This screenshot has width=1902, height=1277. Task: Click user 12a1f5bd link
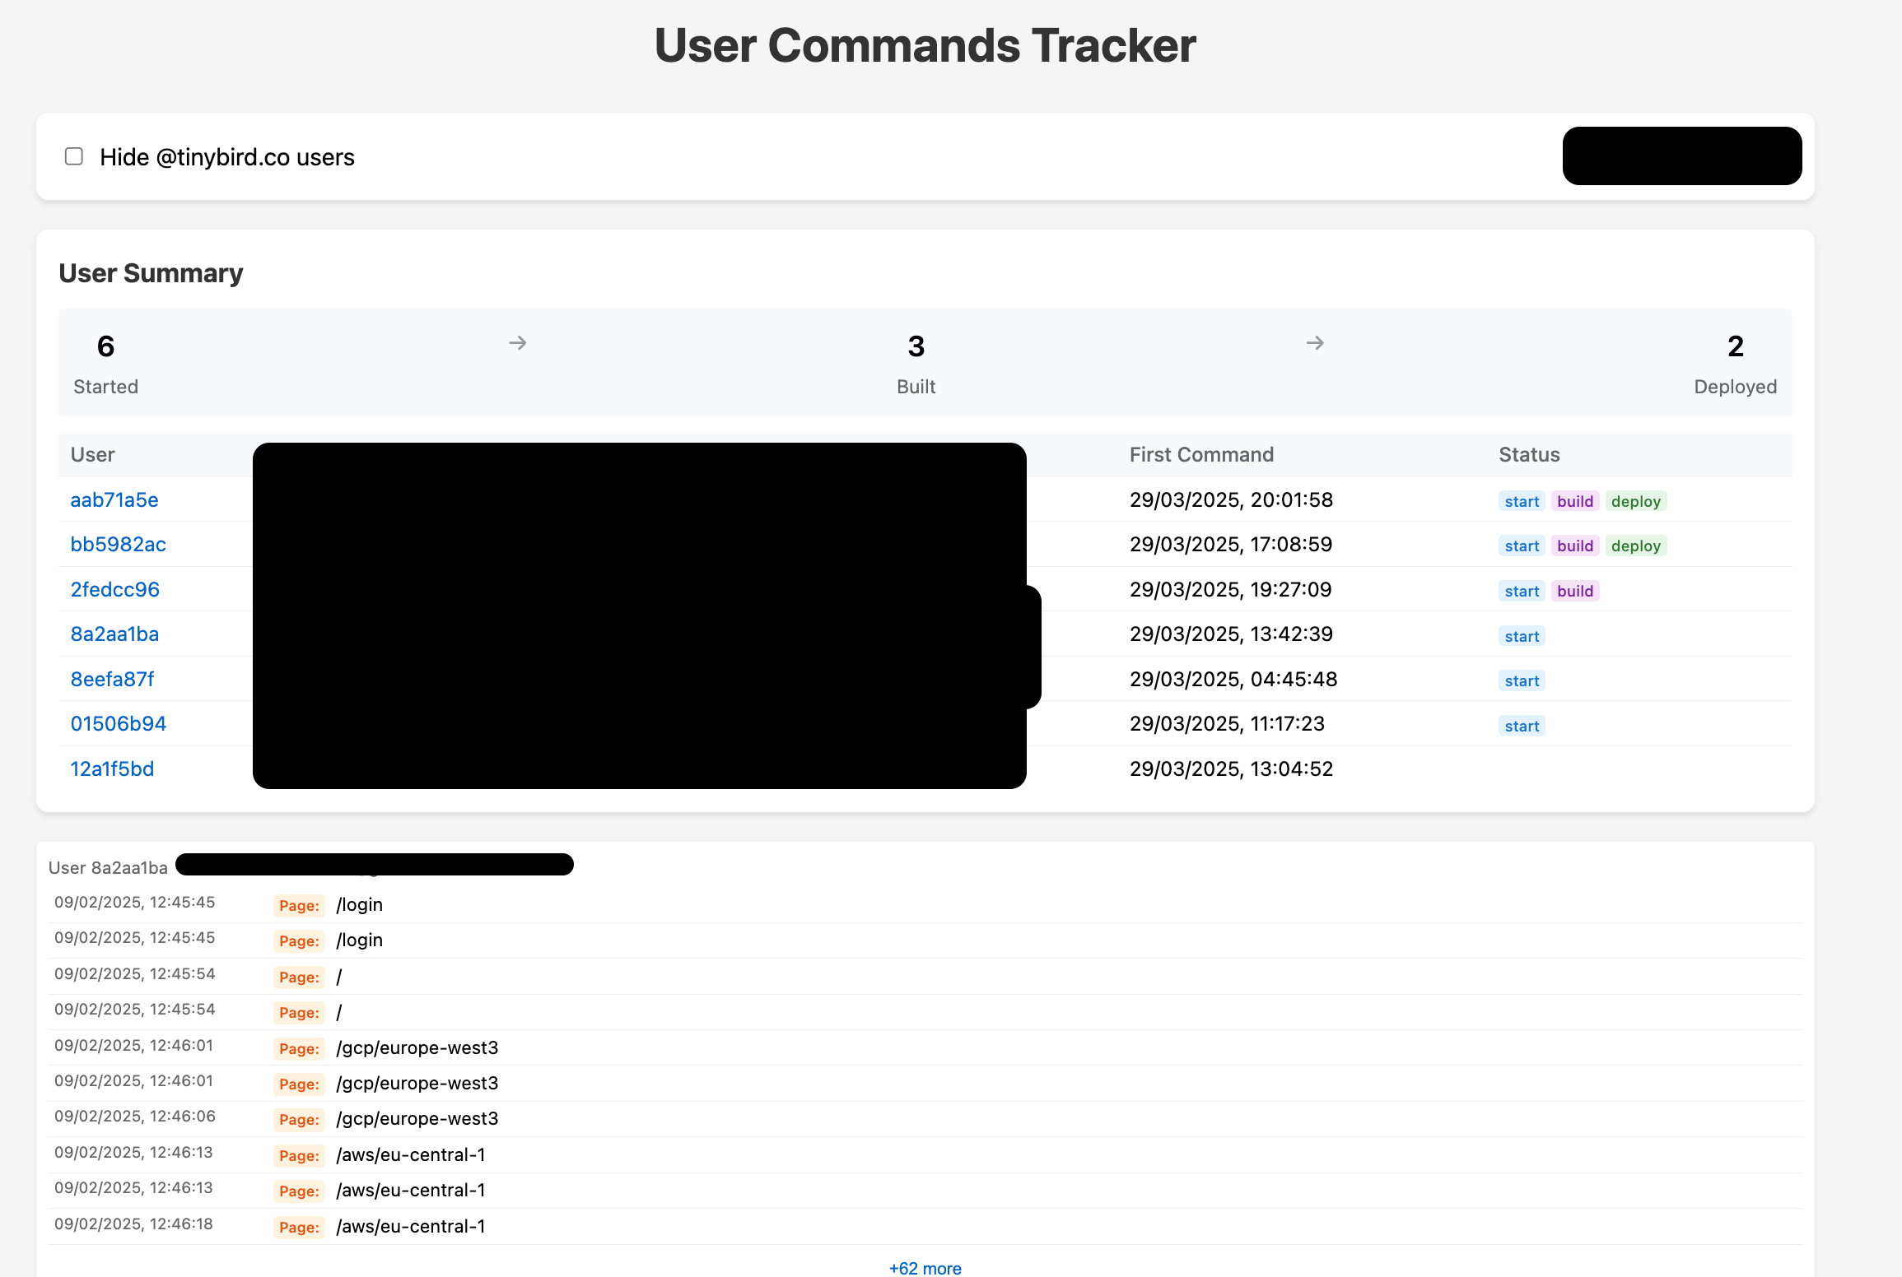click(x=112, y=769)
